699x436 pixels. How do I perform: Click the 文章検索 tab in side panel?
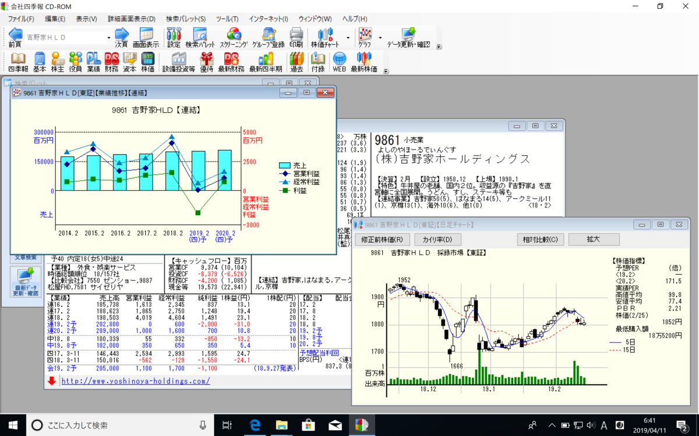[x=26, y=258]
